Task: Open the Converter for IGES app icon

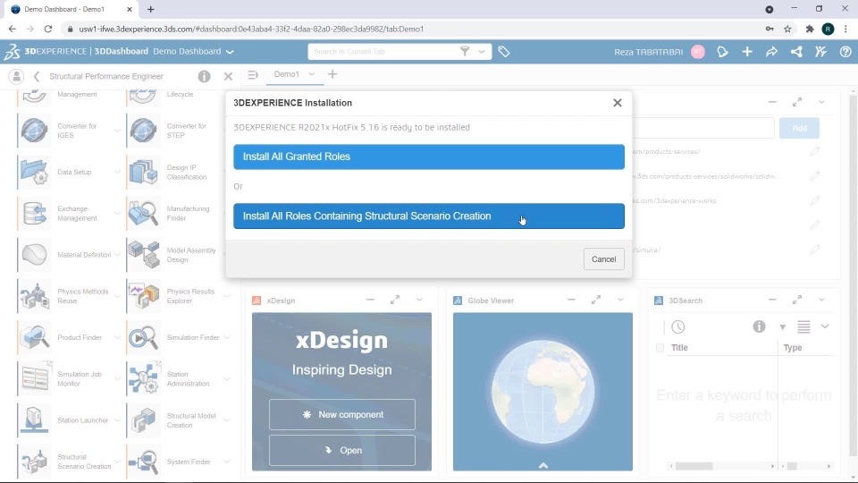Action: tap(35, 131)
